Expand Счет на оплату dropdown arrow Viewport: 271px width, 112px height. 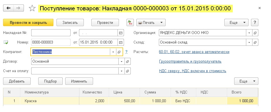[121, 71]
